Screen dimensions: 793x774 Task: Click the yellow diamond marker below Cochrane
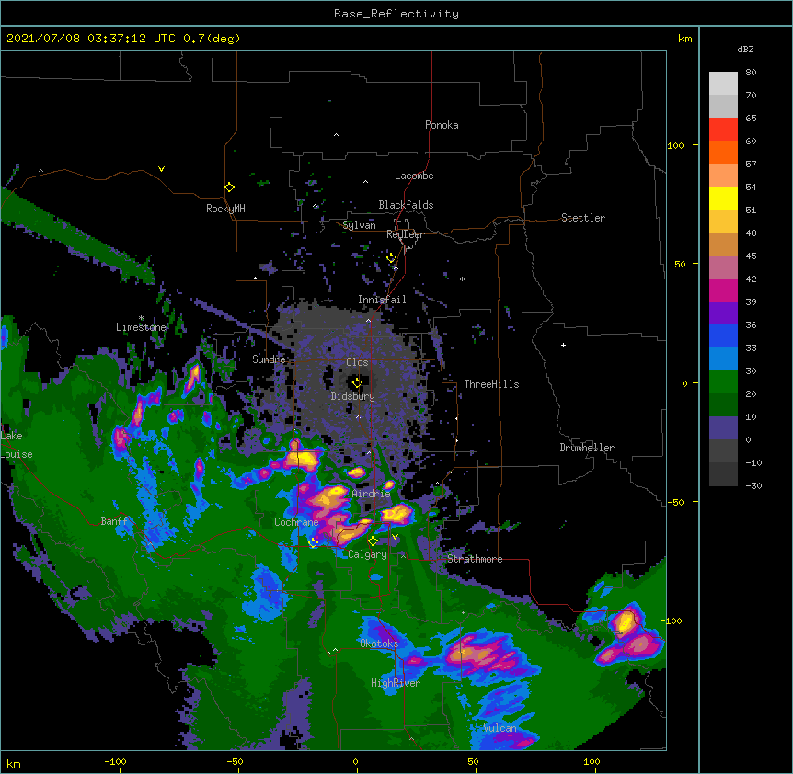pos(313,542)
